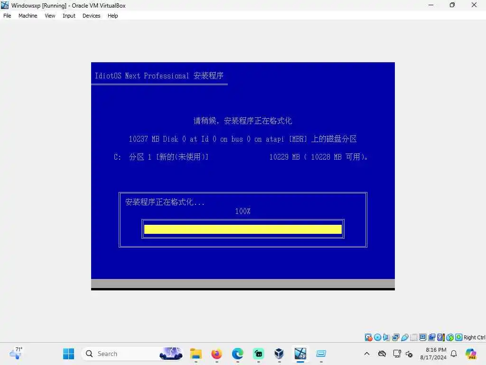
Task: Open File Explorer from the taskbar
Action: coord(196,354)
